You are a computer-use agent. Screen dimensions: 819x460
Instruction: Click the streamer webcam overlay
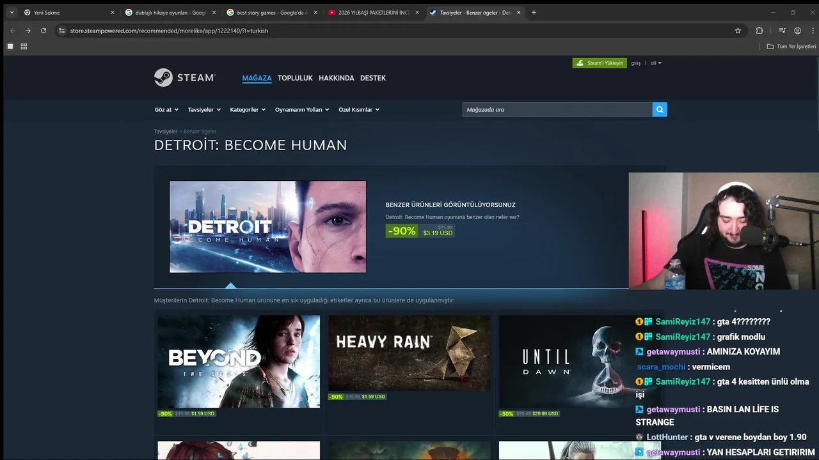click(724, 231)
